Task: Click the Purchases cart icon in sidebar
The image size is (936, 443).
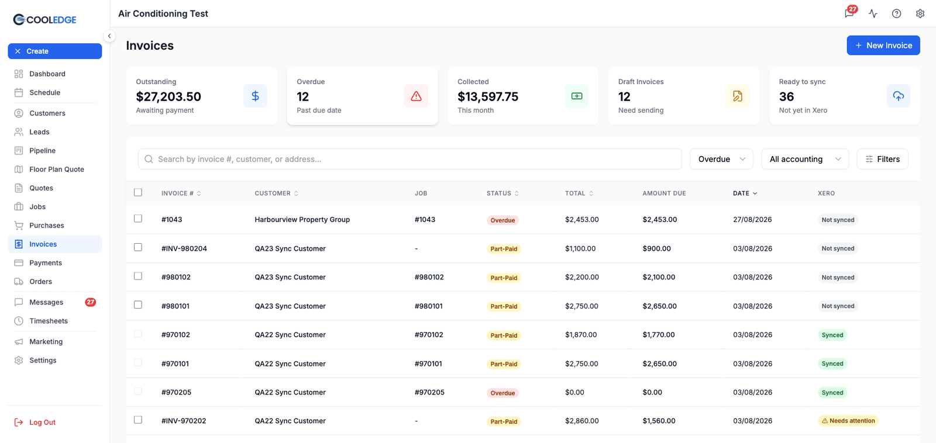Action: [x=19, y=226]
